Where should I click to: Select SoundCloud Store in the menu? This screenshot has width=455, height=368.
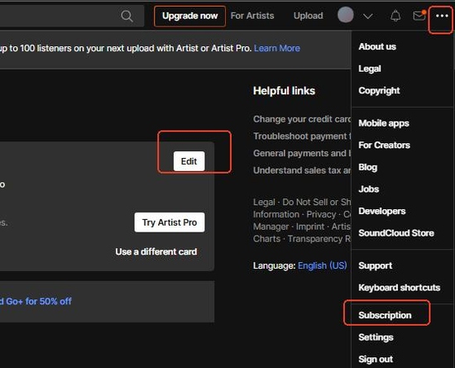396,233
